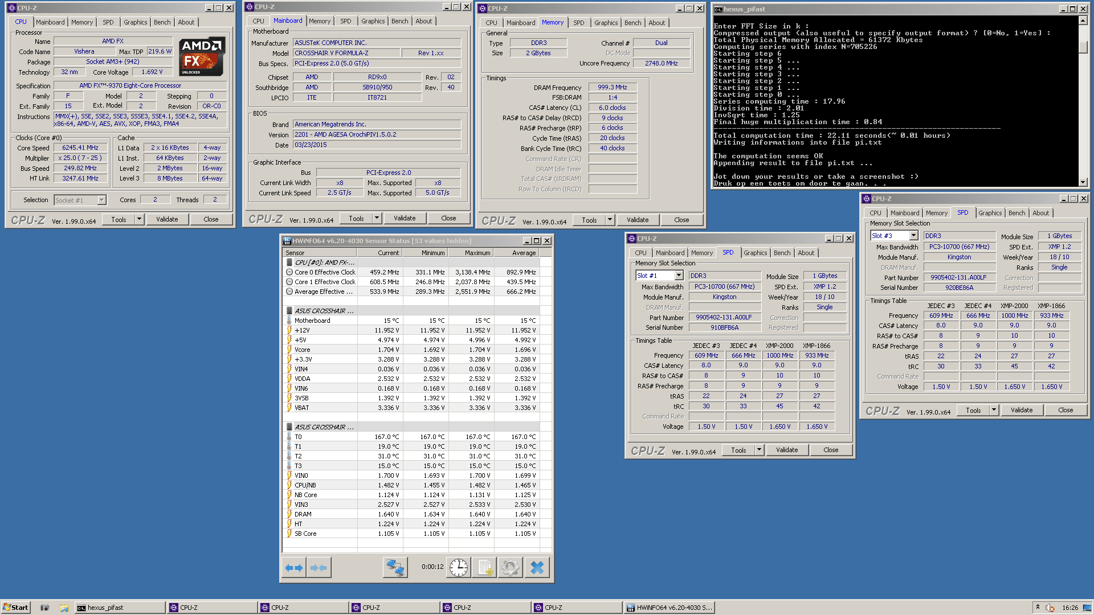Click the Part Number field in Slot #1 window

tap(724, 317)
